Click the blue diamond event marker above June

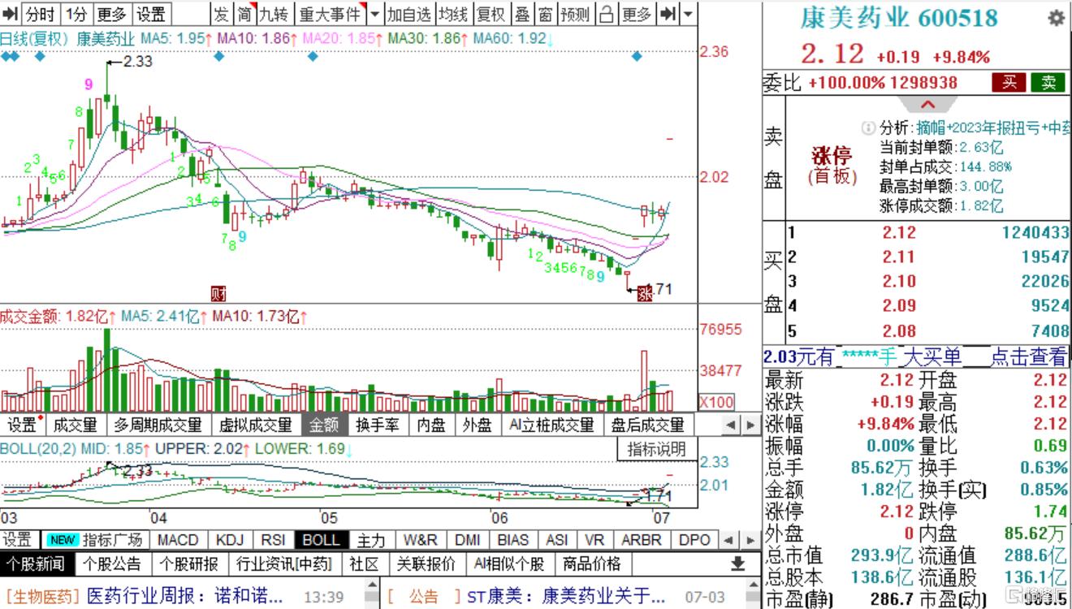(636, 56)
